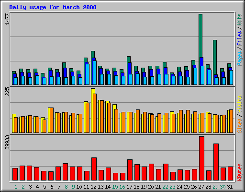Screen dimensions: 245x192
Task: Click day 13 on the x-axis
Action: [100, 187]
